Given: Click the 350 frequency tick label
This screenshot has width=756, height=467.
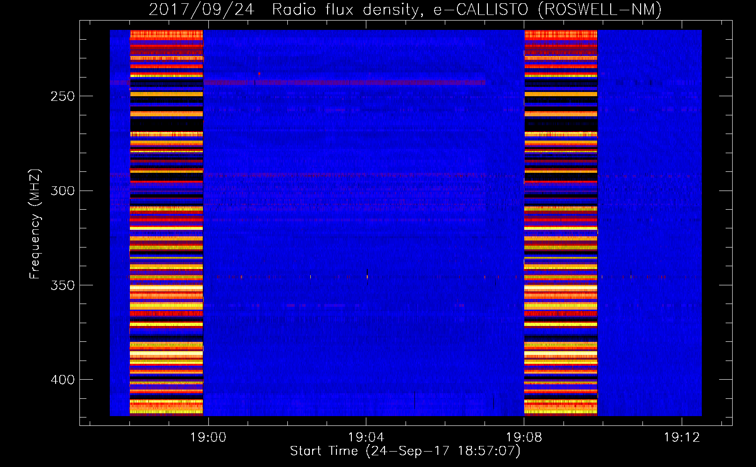Looking at the screenshot, I should coord(63,285).
